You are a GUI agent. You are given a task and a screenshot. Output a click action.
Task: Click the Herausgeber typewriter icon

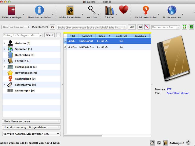[x=10, y=67]
